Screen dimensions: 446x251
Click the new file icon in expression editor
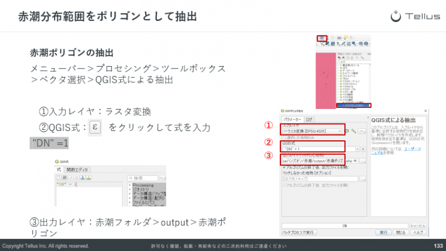pos(59,178)
